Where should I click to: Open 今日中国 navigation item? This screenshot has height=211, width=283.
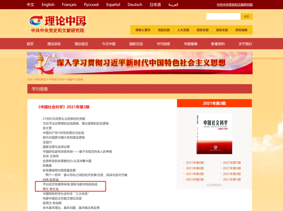[109, 44]
